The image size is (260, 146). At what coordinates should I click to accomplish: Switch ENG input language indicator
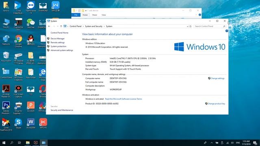pos(238,143)
